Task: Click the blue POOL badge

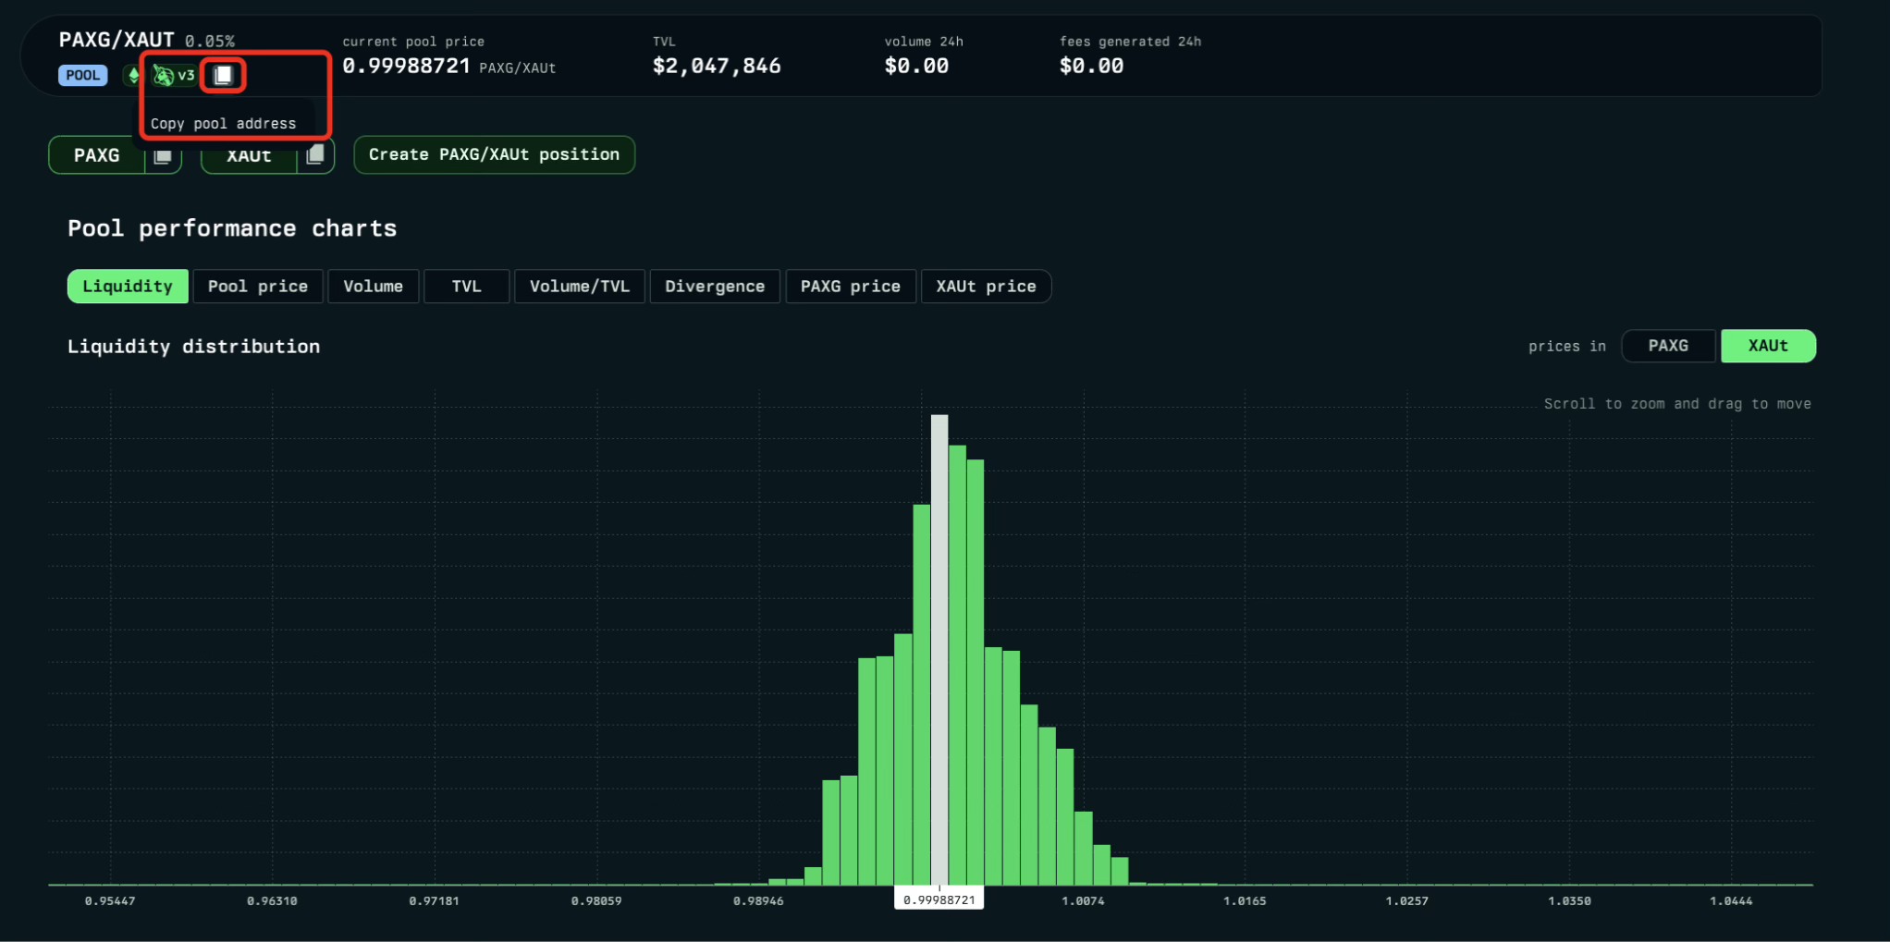Action: point(82,75)
